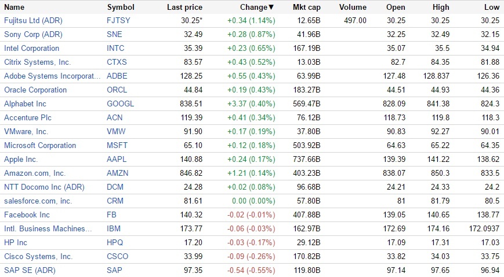This screenshot has height=277, width=504.
Task: Open the CSCO ticker symbol link
Action: coord(118,256)
